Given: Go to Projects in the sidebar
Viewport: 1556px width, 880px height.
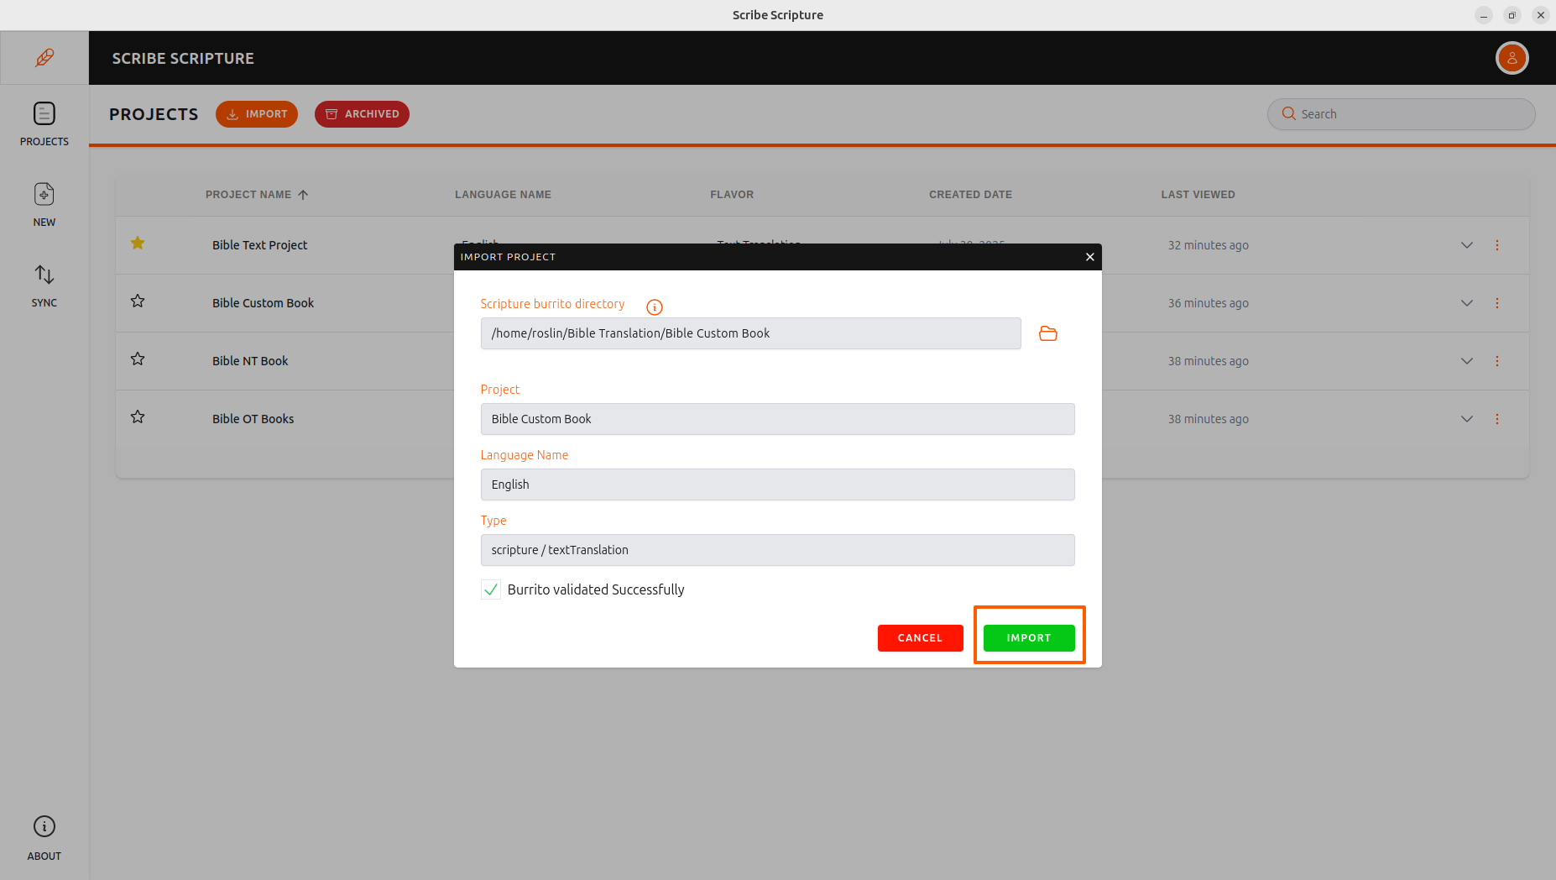Looking at the screenshot, I should [x=44, y=123].
